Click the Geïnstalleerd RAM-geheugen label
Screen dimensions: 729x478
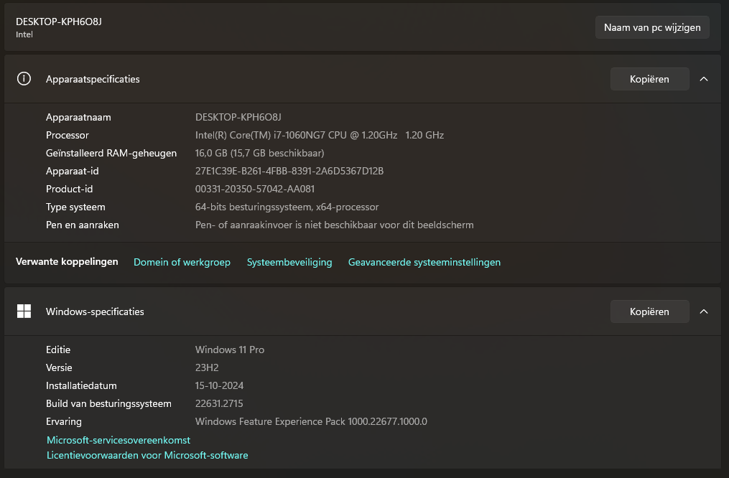pyautogui.click(x=111, y=154)
